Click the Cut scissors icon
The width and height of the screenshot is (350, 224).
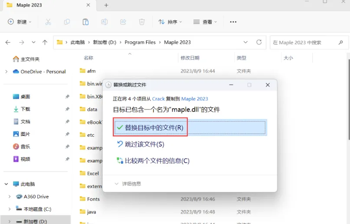tap(48, 22)
